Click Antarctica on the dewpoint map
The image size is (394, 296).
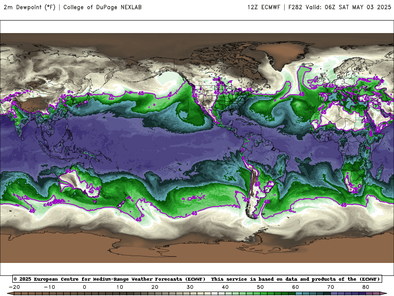click(197, 248)
